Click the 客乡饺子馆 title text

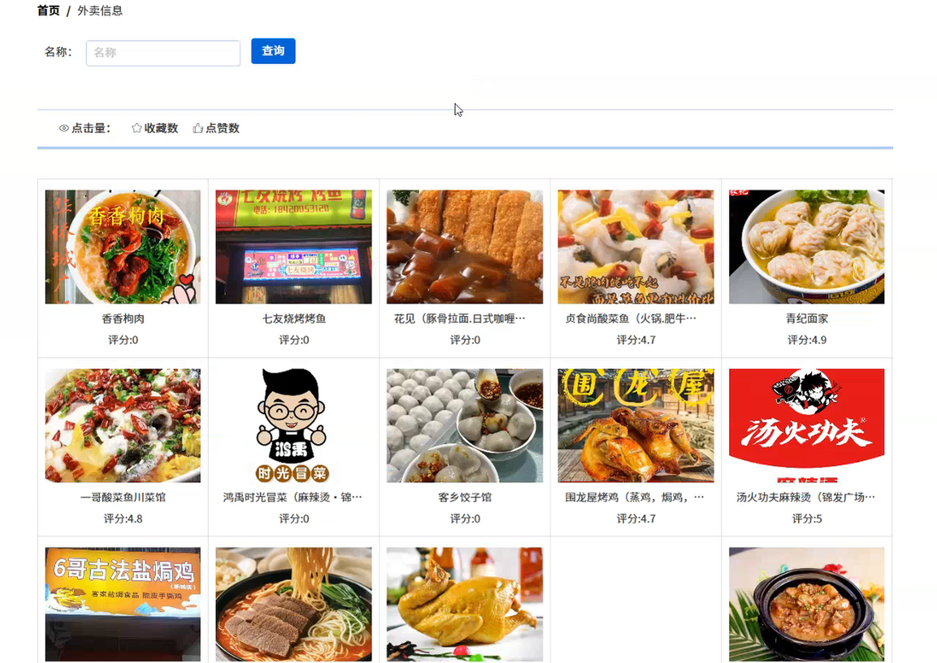[x=465, y=497]
